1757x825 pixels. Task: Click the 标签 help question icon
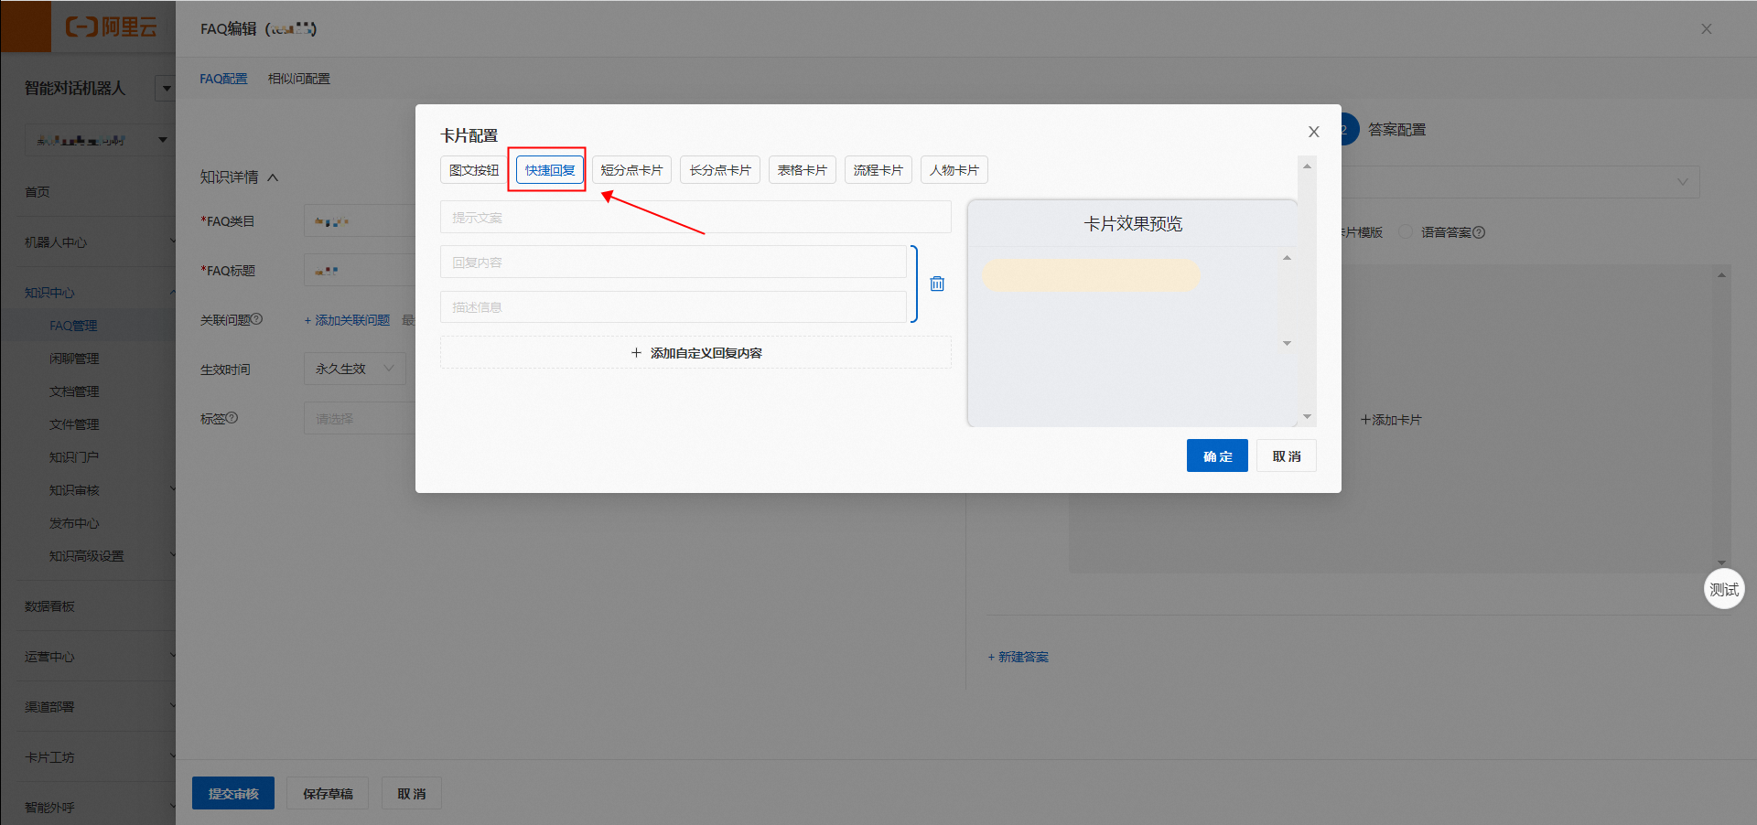(232, 418)
